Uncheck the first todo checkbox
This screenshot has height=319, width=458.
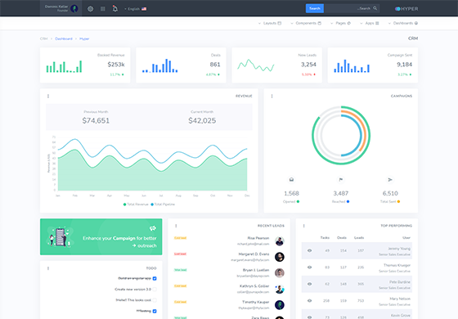pyautogui.click(x=155, y=278)
